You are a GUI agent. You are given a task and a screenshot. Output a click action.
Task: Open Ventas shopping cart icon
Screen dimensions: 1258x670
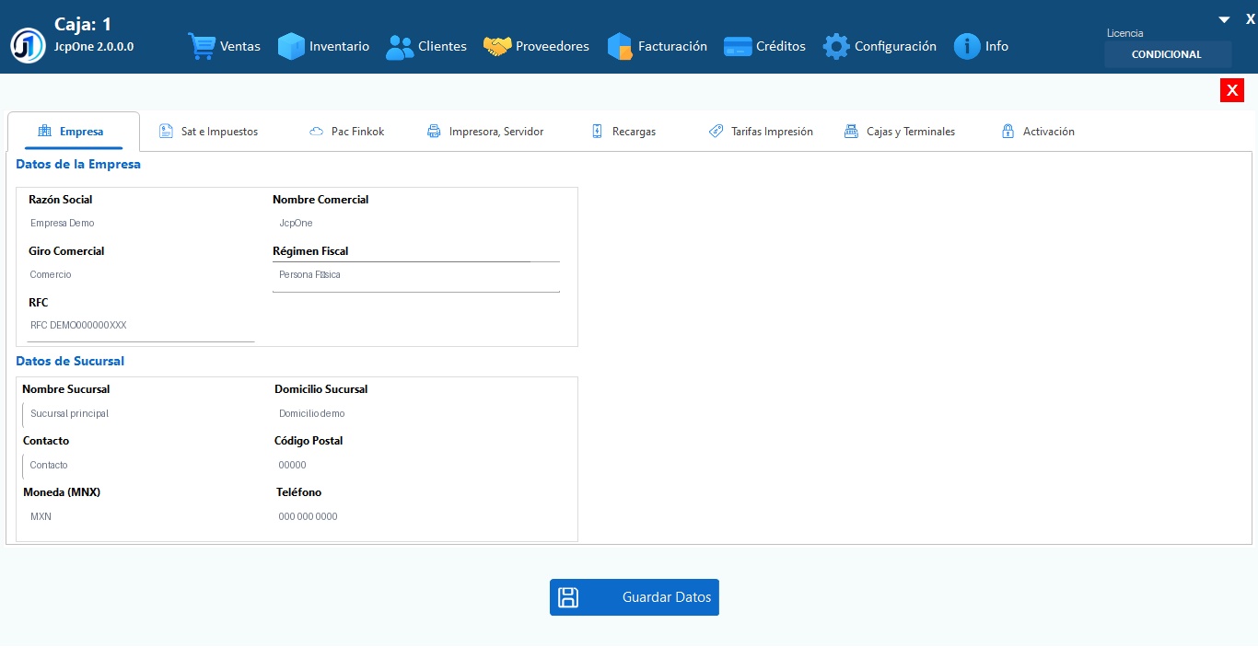pos(202,46)
